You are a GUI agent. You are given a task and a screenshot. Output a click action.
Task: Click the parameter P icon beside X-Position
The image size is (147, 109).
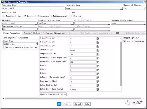click(x=98, y=38)
